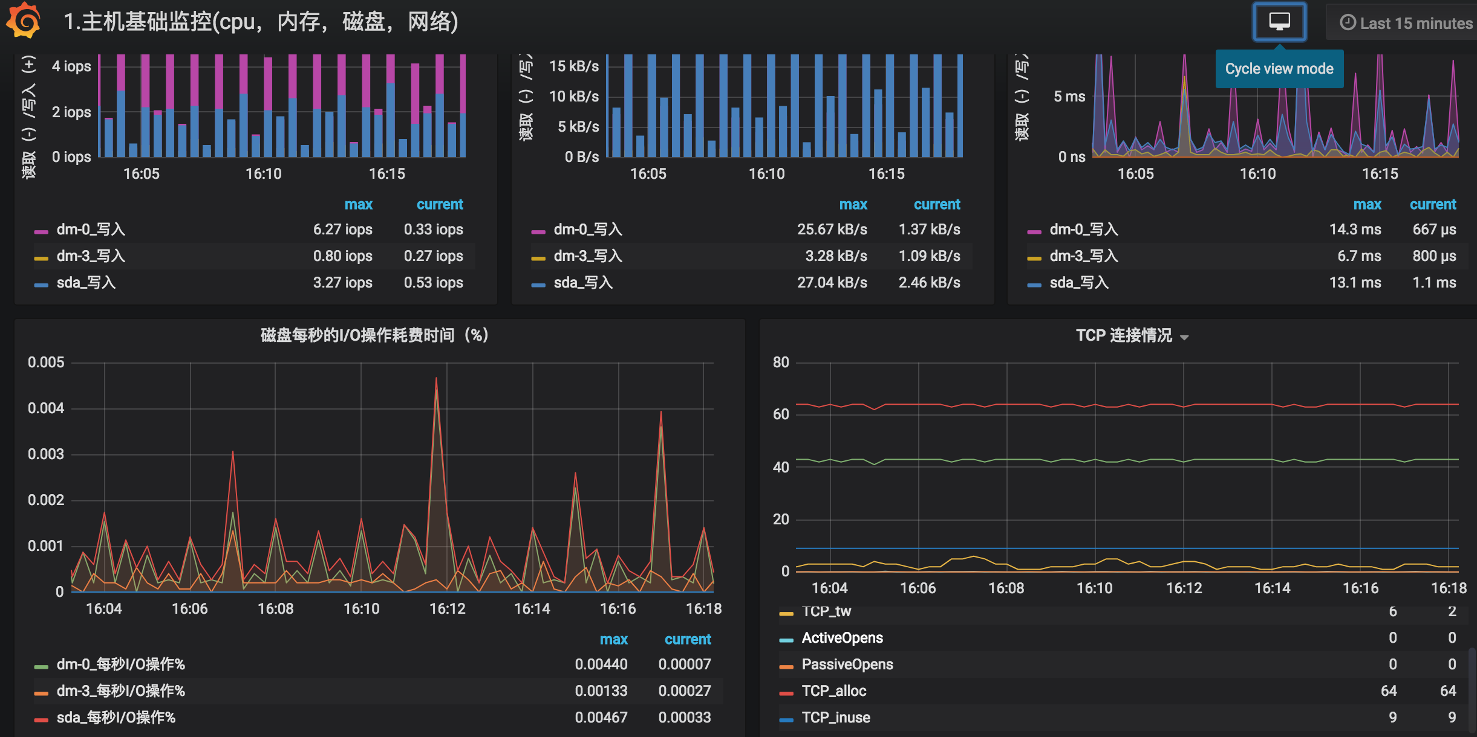
Task: Click the PassiveOpens orange color swatch
Action: coord(786,666)
